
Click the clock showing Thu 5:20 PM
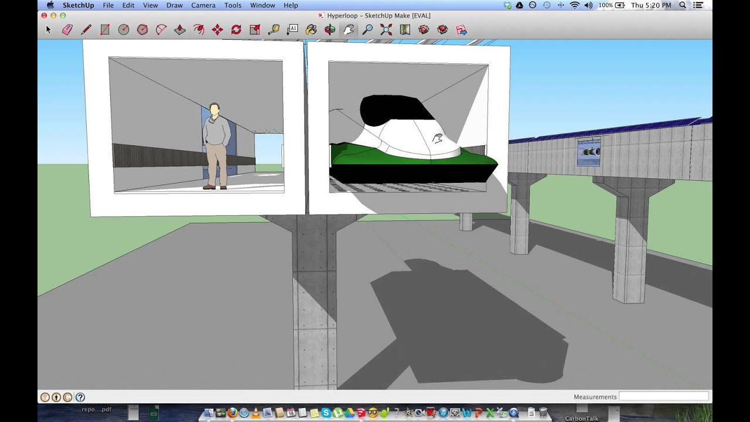click(651, 5)
